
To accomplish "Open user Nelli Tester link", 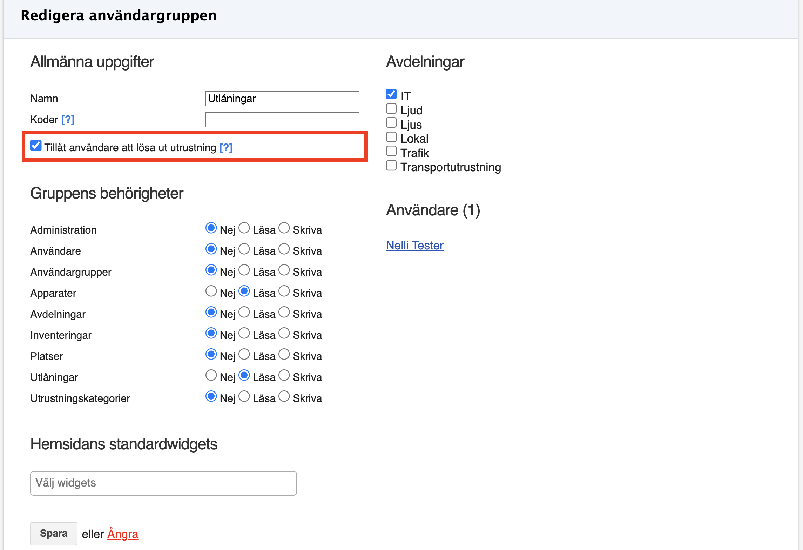I will click(x=414, y=246).
